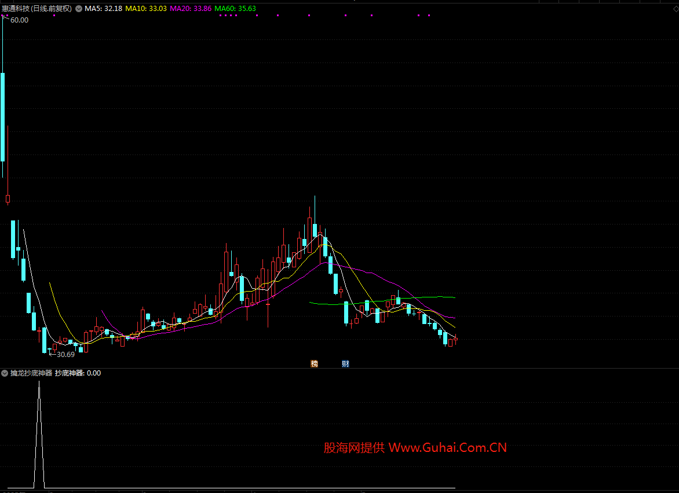Viewport: 679px width, 493px height.
Task: Click the 擒龙抄底神器 indicator name
Action: (x=31, y=373)
